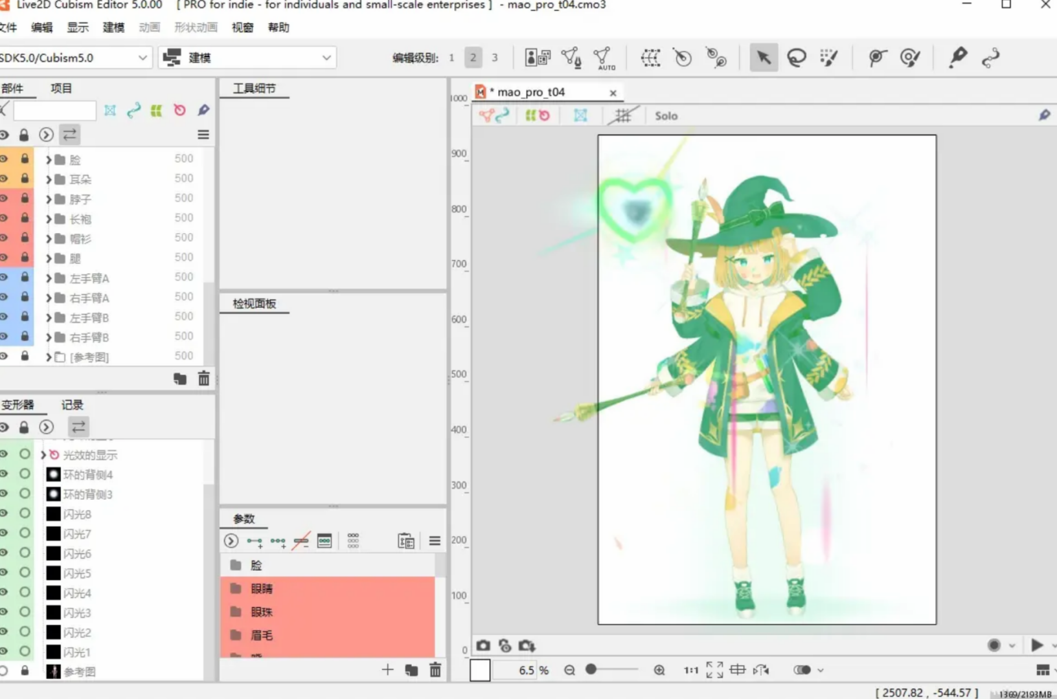Toggle visibility of 闪光8 object

click(3, 513)
